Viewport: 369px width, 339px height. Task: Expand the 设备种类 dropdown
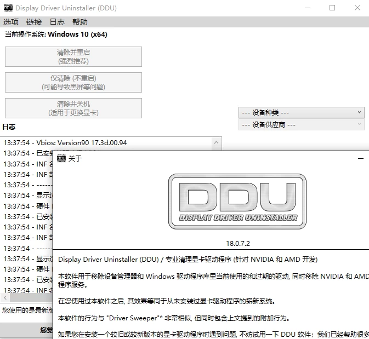tap(302, 113)
